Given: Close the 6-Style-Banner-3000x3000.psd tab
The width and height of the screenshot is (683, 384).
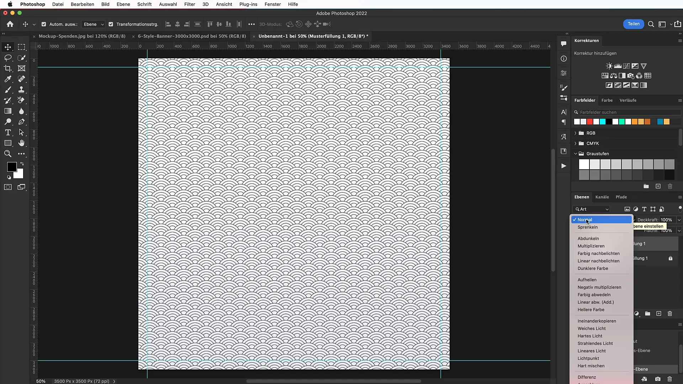Looking at the screenshot, I should [133, 36].
